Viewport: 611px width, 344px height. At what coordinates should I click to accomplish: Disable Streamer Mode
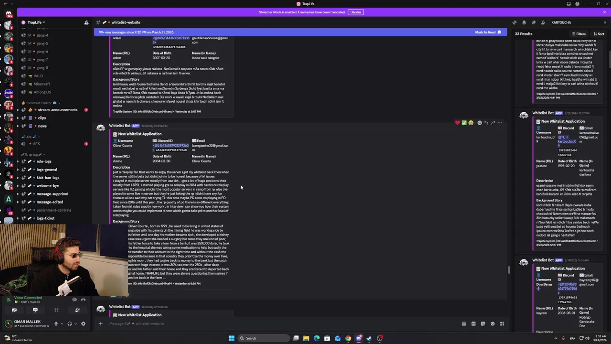tap(356, 12)
